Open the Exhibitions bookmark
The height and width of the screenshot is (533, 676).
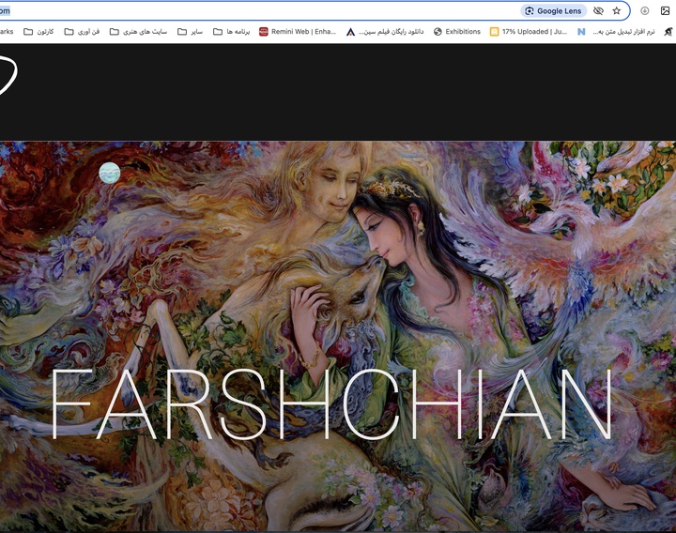(457, 32)
